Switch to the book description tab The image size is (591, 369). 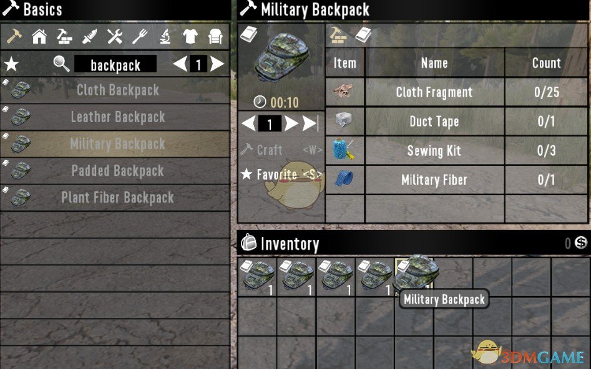(363, 35)
